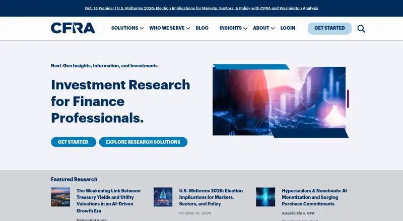The height and width of the screenshot is (221, 403).
Task: Open Treasury Yields and Utility Valuations article
Action: click(108, 201)
